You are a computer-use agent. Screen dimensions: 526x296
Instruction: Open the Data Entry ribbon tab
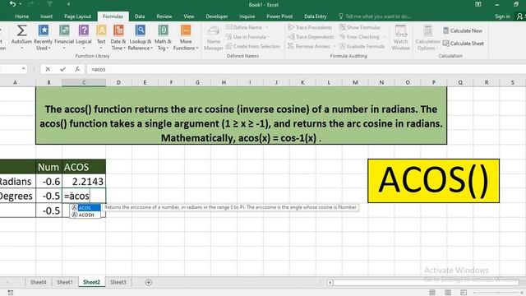(x=316, y=16)
